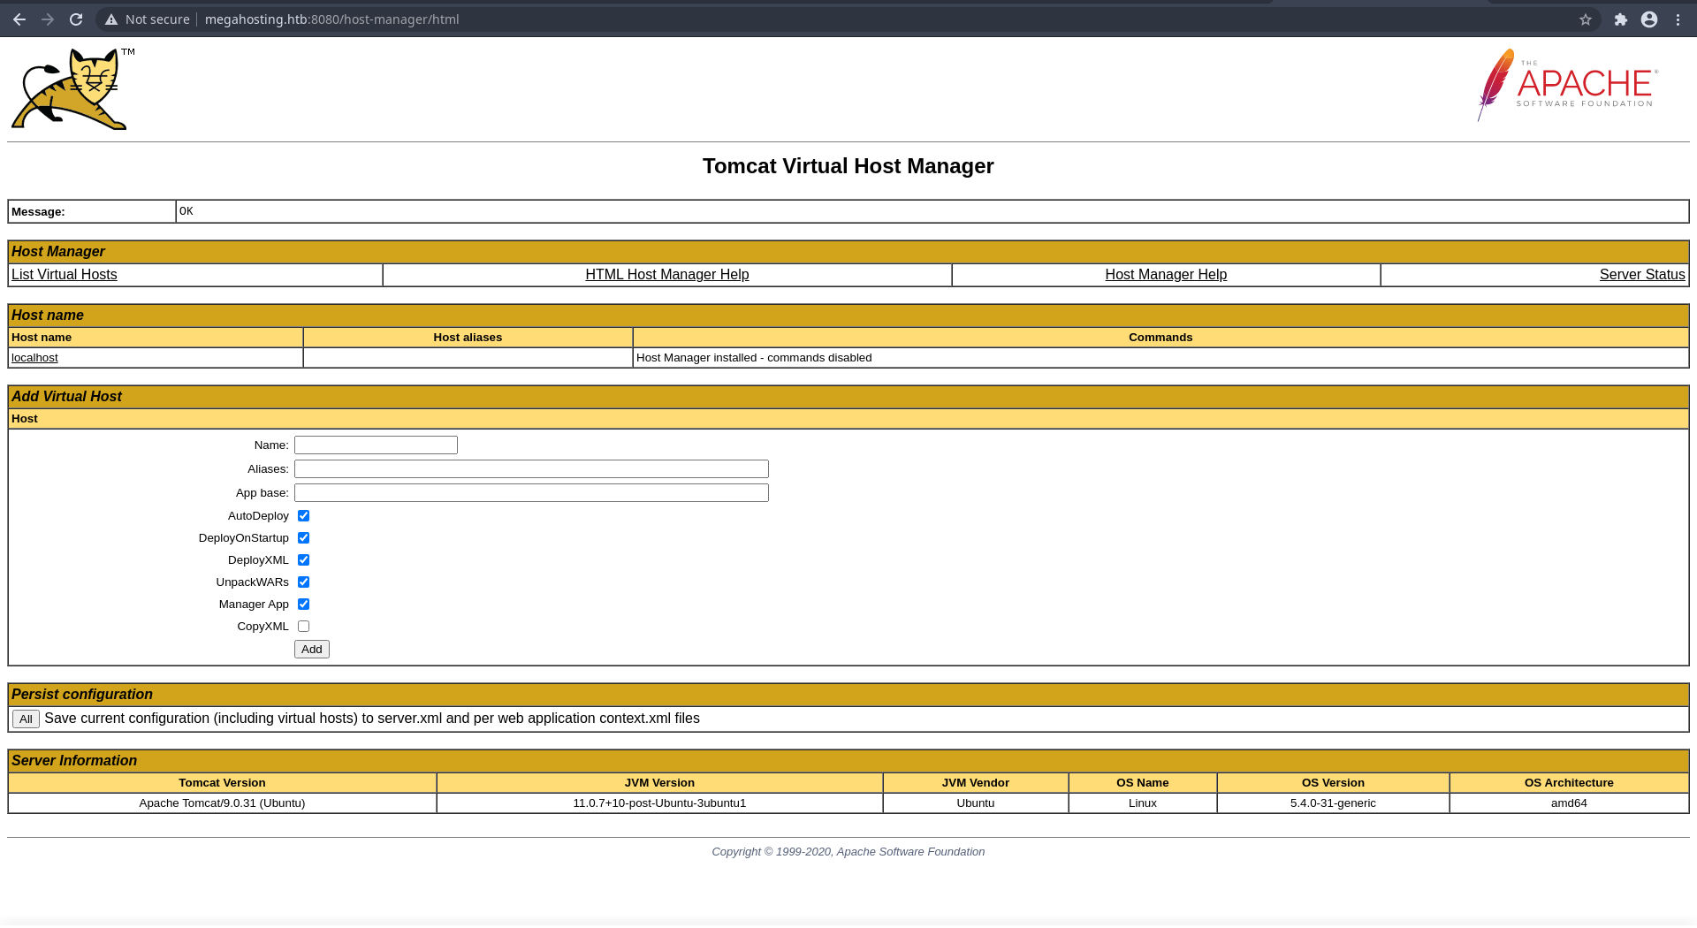Image resolution: width=1697 pixels, height=928 pixels.
Task: Click the browser forward arrow
Action: (x=48, y=19)
